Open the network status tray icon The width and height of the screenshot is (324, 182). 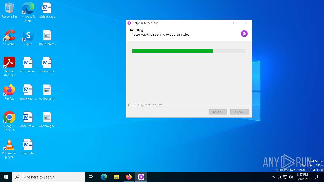pyautogui.click(x=285, y=177)
